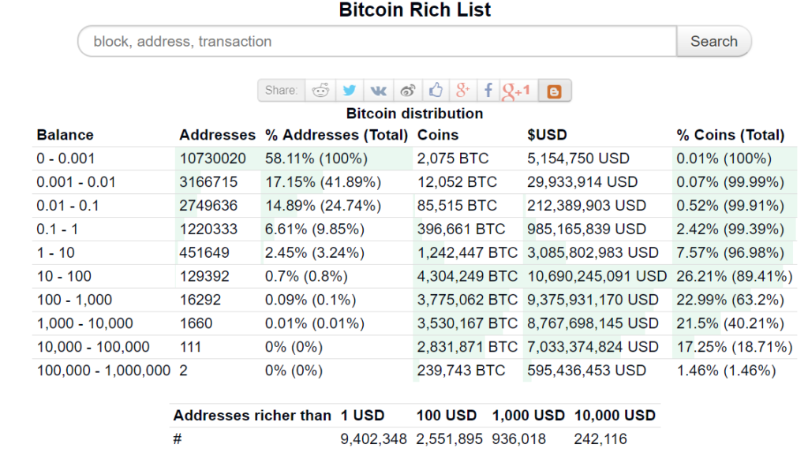
Task: Click the Bitcoin distribution table title
Action: 415,114
